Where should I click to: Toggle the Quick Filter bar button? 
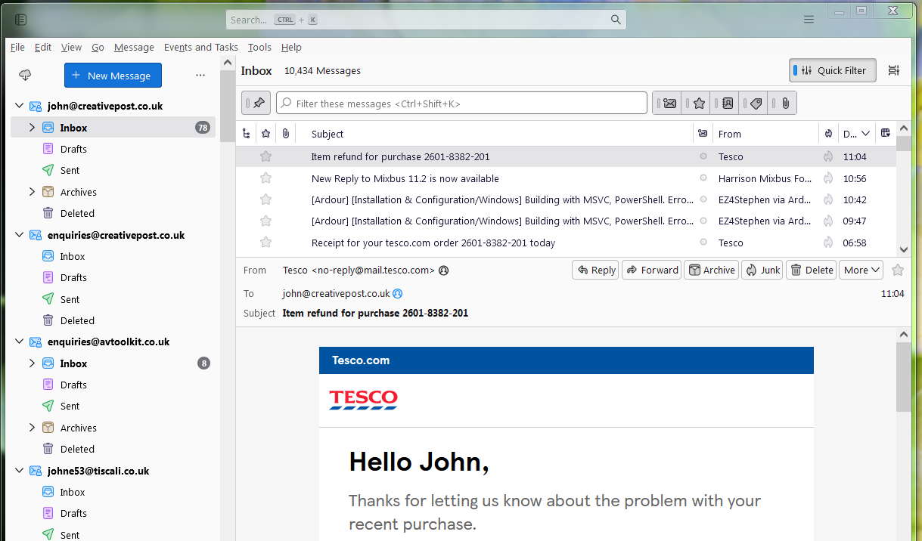pos(832,70)
